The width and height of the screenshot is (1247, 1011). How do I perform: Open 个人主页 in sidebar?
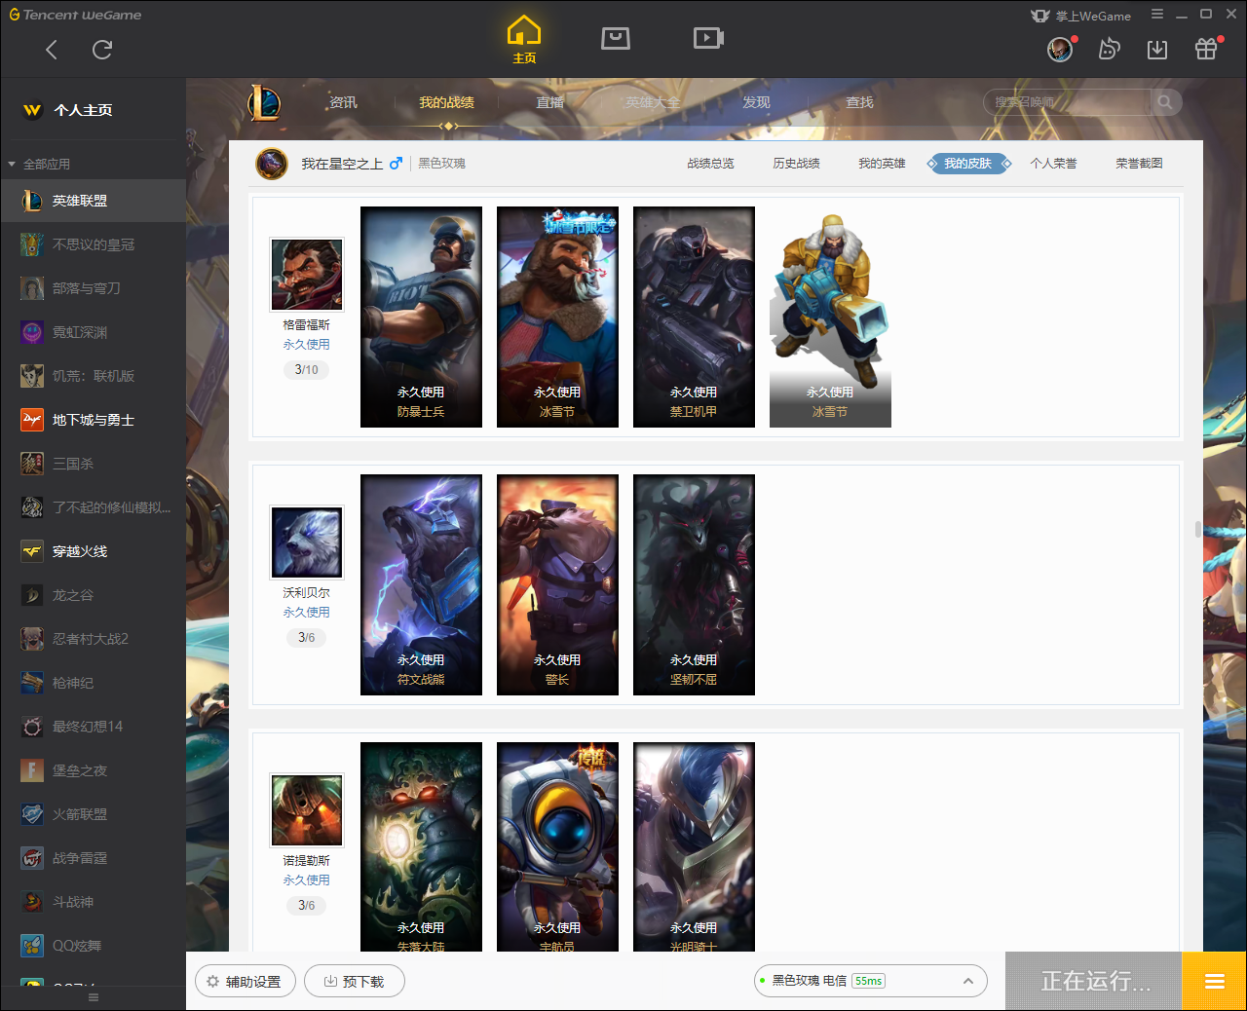93,110
